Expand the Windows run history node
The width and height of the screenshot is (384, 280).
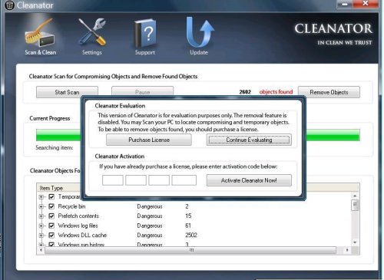41,245
